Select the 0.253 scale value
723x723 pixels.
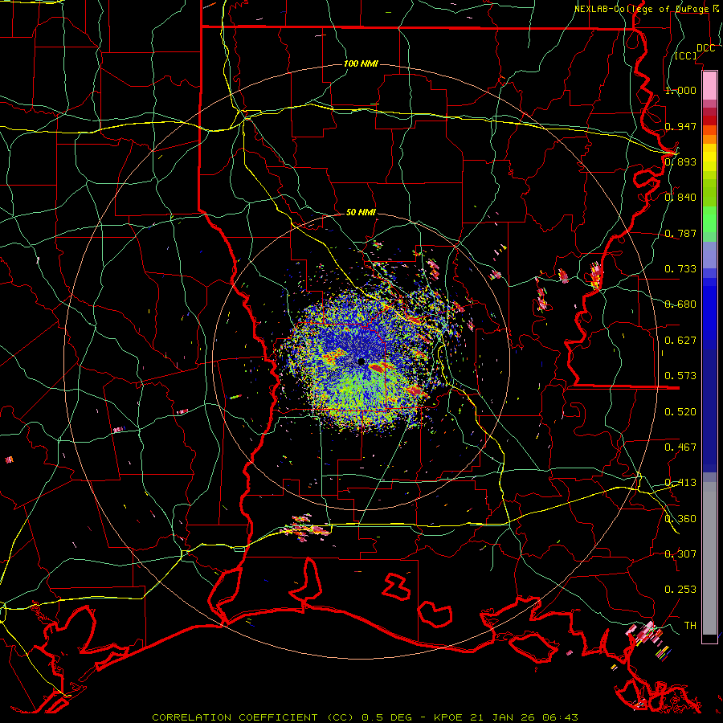tap(680, 590)
